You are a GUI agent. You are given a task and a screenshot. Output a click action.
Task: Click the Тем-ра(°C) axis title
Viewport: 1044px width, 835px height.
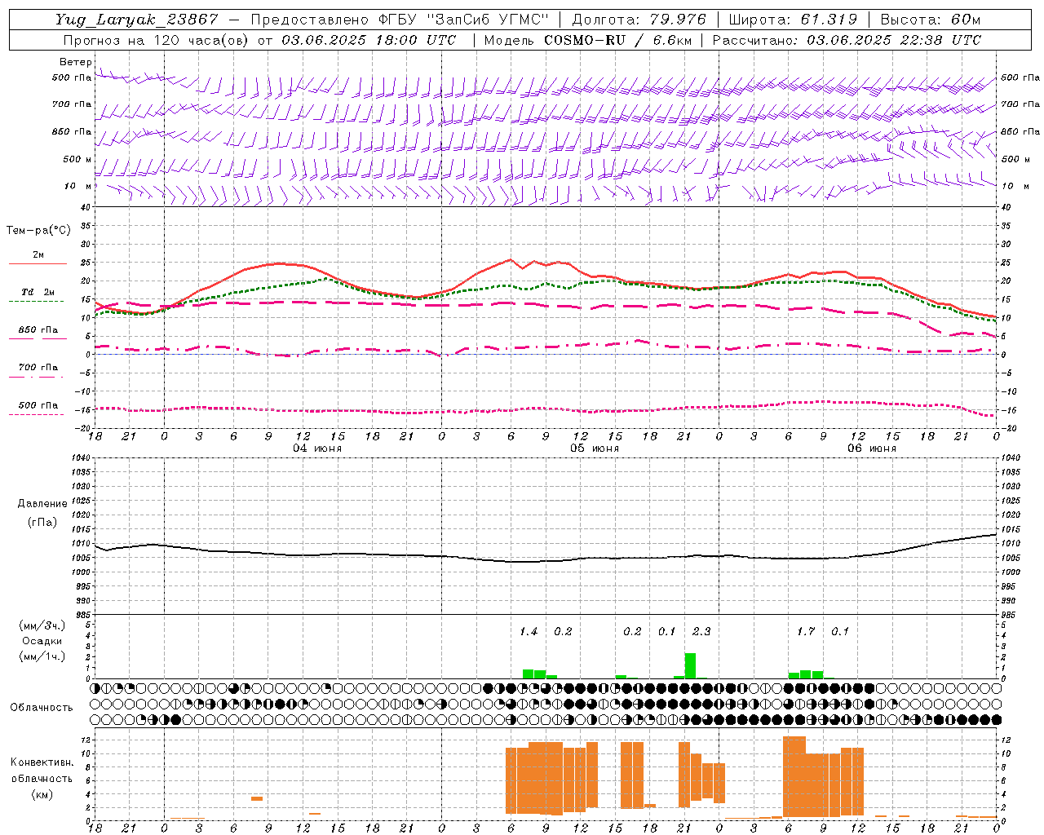point(38,231)
